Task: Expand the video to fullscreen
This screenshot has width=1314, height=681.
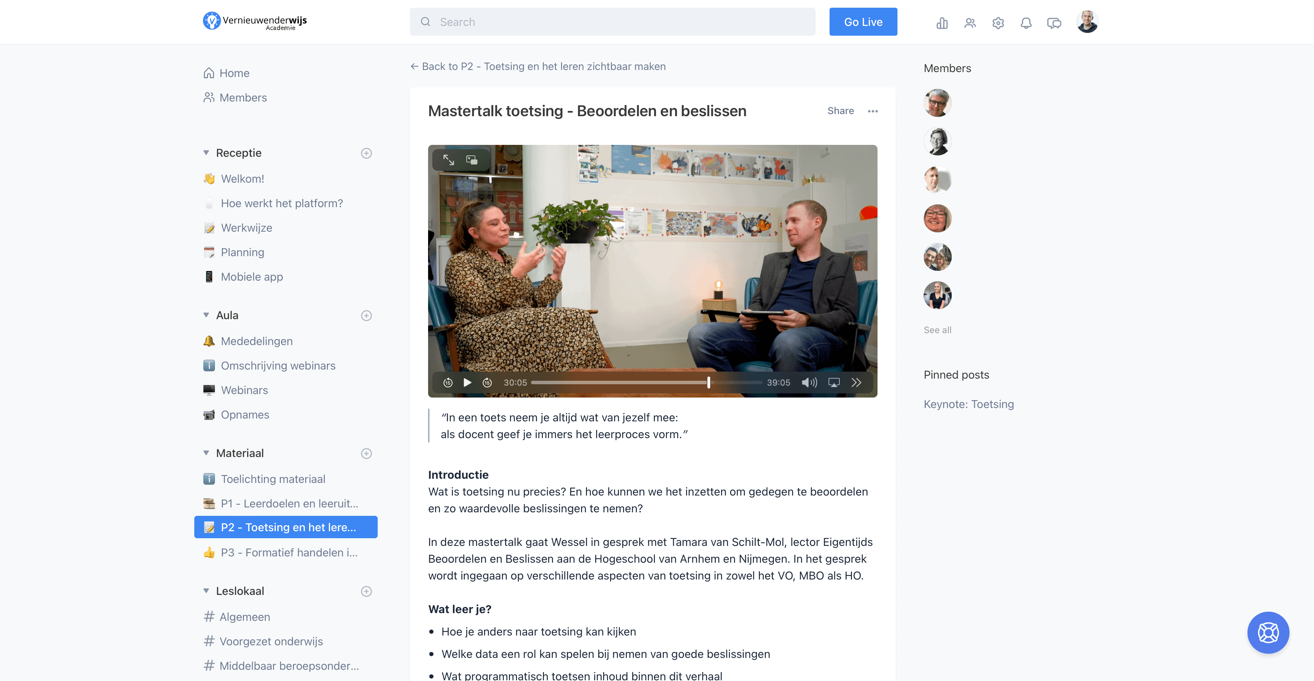Action: tap(448, 160)
